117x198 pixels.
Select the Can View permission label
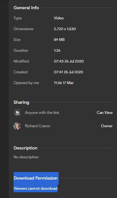point(105,113)
